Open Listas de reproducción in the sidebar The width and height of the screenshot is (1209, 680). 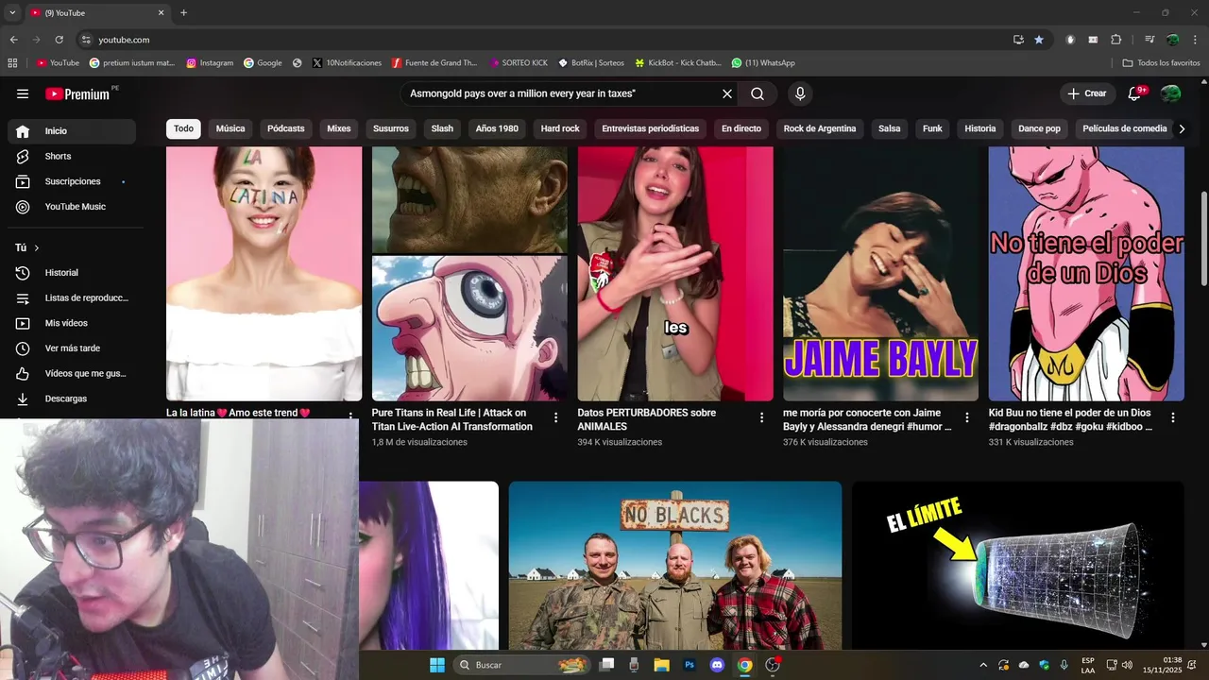coord(72,298)
